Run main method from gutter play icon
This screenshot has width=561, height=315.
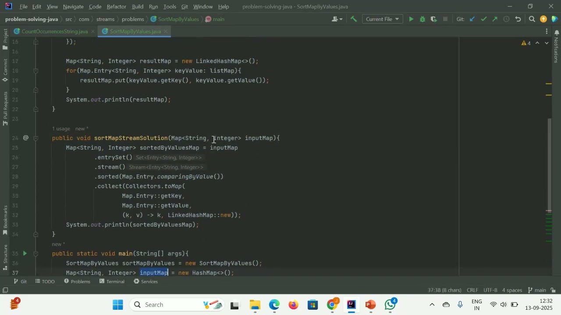[25, 253]
